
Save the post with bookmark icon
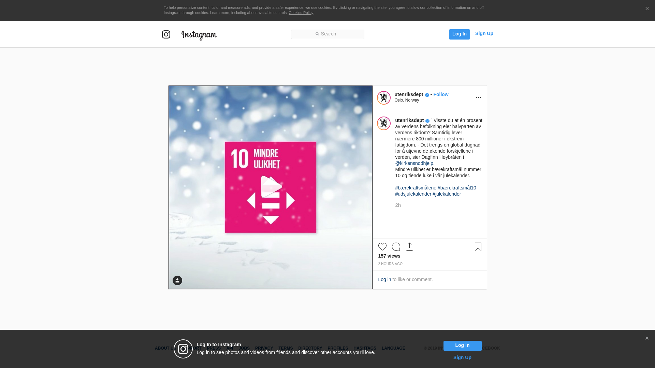coord(478,247)
